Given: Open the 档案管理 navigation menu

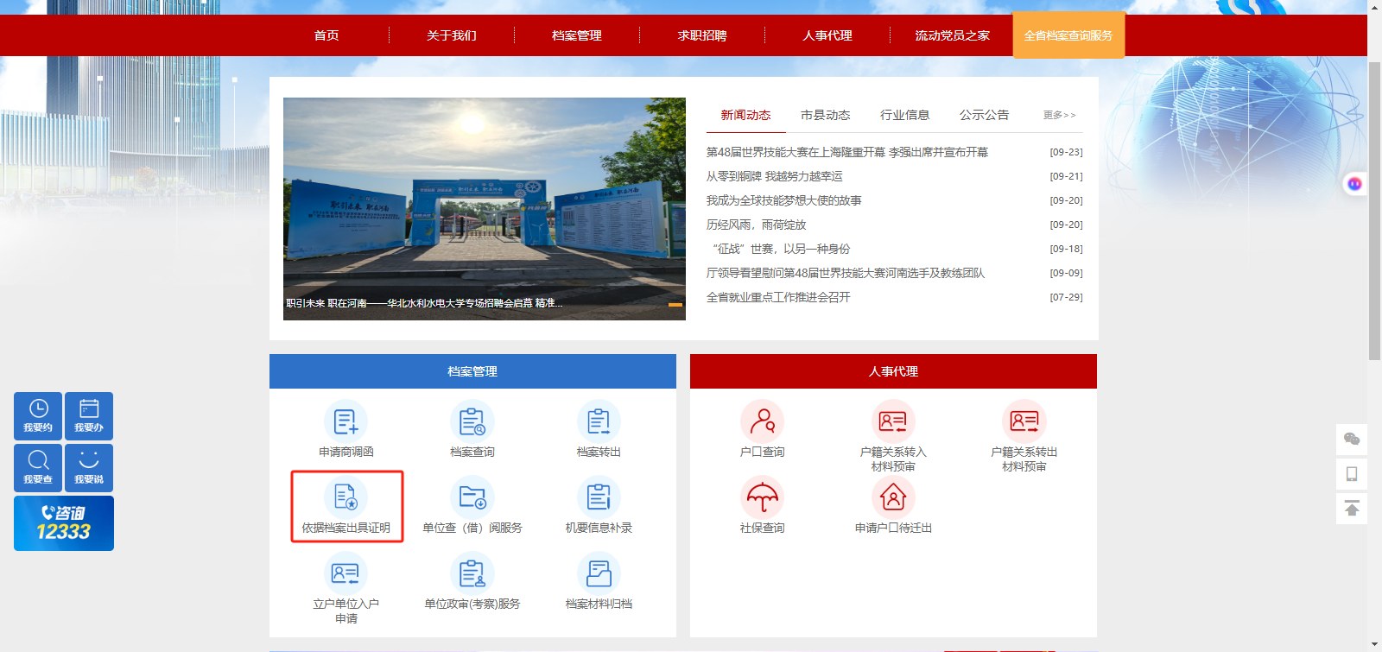Looking at the screenshot, I should tap(577, 35).
